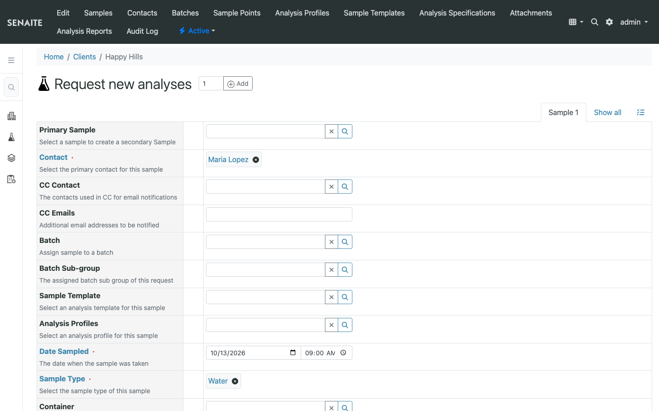This screenshot has width=659, height=411.
Task: Go to Analysis Profiles menu
Action: 302,13
